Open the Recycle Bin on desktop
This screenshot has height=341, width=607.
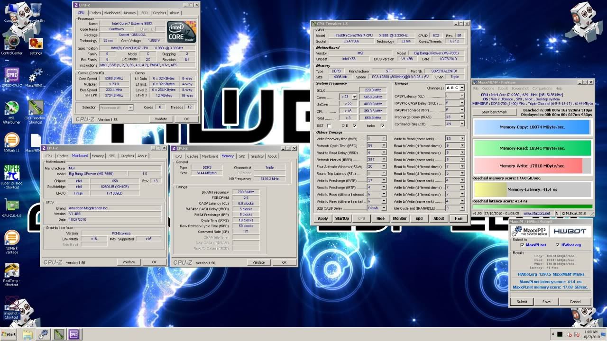36,10
